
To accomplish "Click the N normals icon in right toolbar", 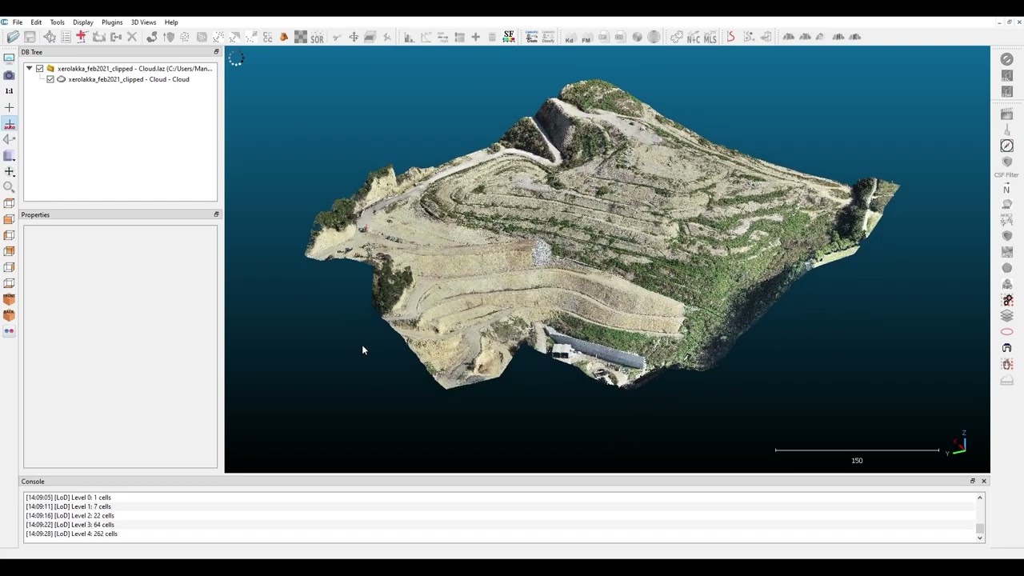I will [1006, 190].
